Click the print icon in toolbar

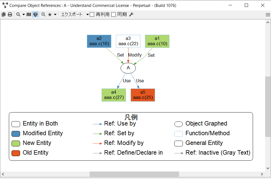tap(10, 14)
